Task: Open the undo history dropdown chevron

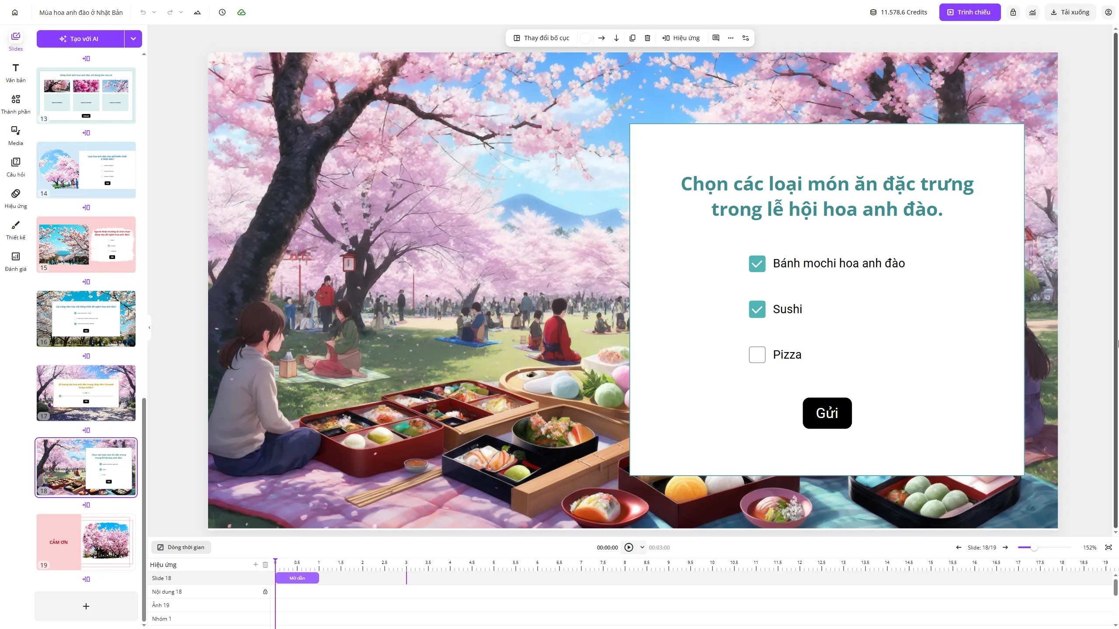Action: (x=154, y=12)
